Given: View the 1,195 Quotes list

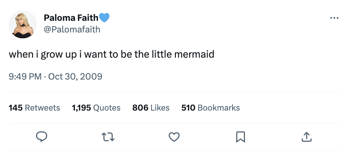Looking at the screenshot, I should (96, 108).
